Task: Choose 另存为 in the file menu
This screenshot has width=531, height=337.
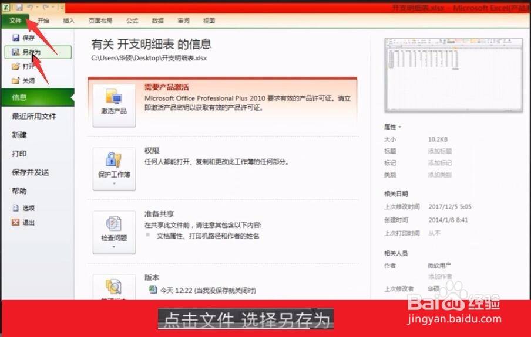Action: tap(38, 52)
